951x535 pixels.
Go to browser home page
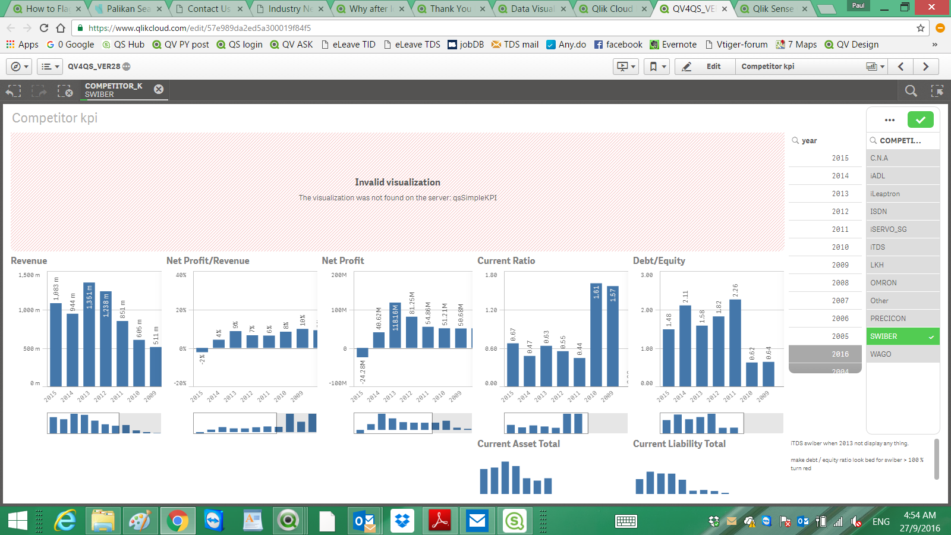pos(61,28)
